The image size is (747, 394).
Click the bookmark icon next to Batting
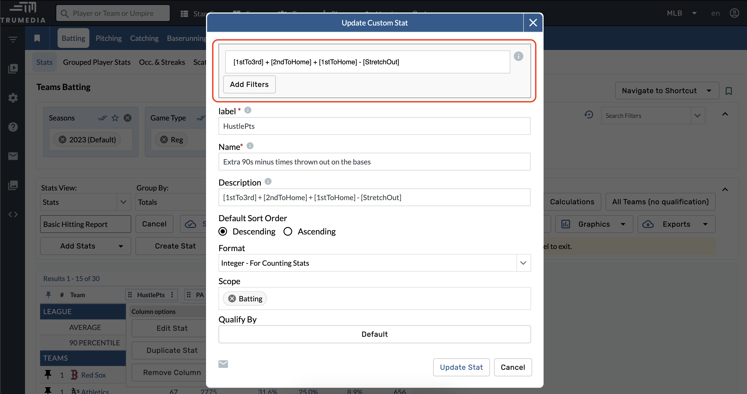click(37, 38)
